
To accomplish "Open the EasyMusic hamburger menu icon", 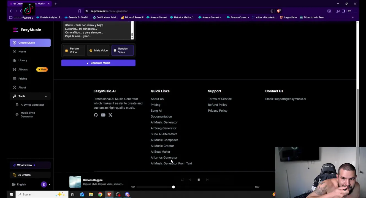I will click(x=15, y=30).
